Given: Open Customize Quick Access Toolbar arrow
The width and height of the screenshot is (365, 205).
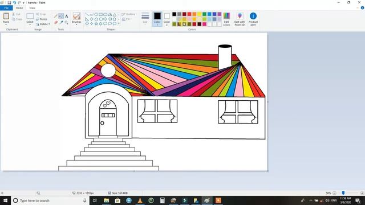Looking at the screenshot, I should (x=23, y=3).
